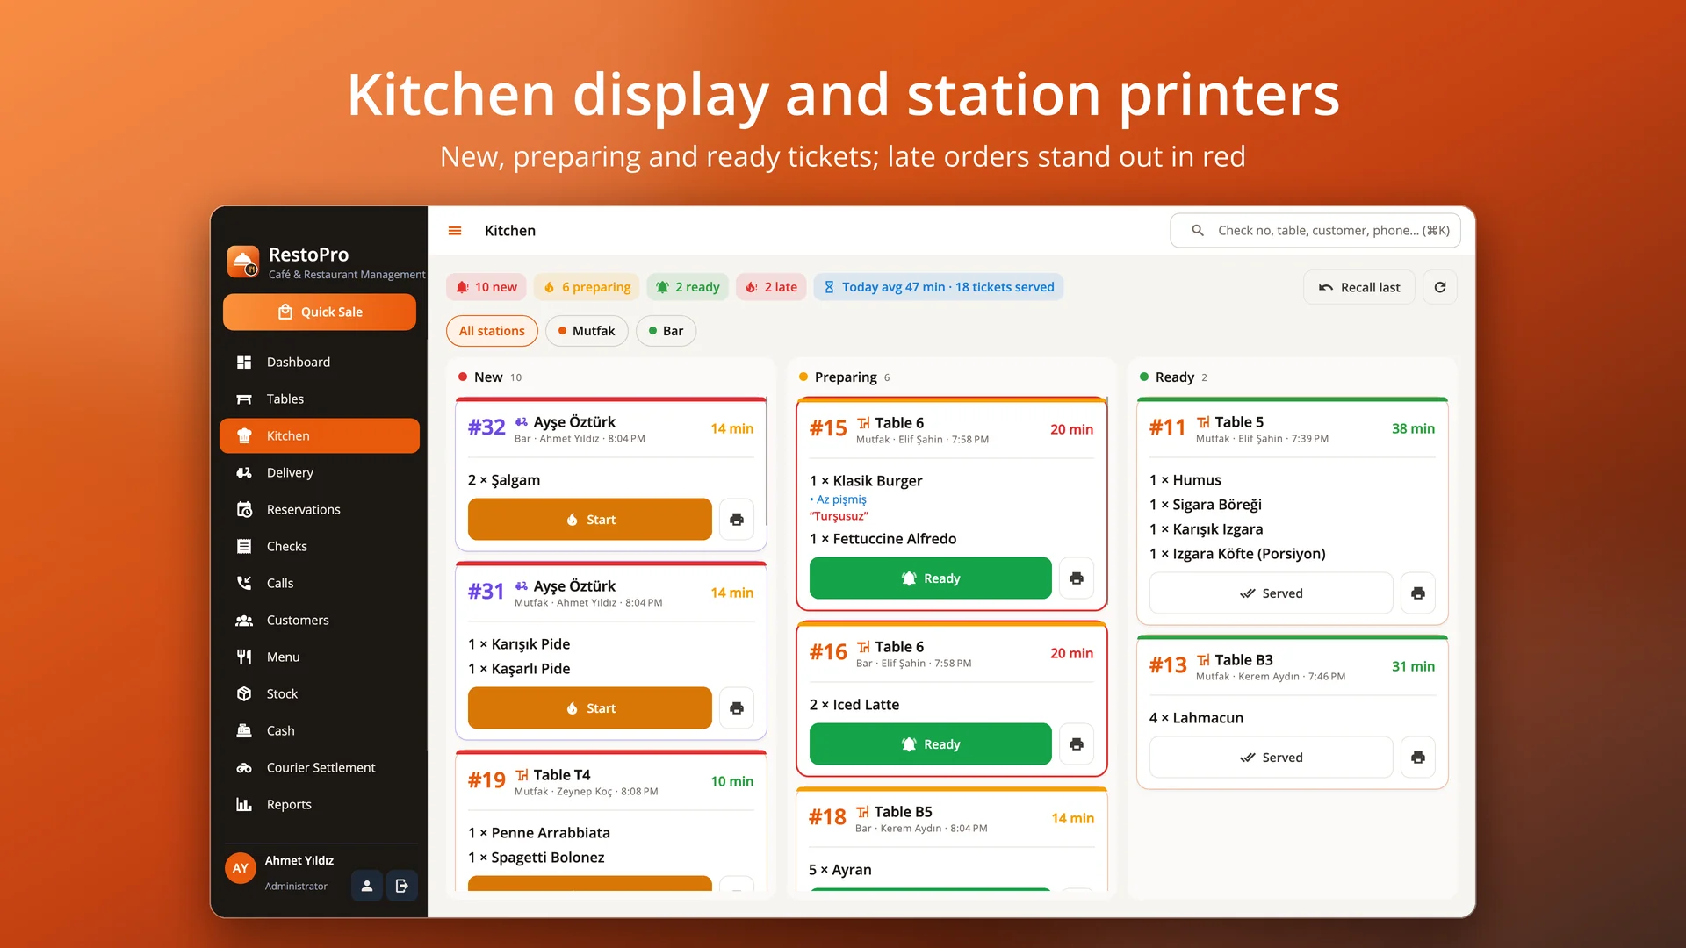Toggle the hamburger sidebar menu icon

tap(455, 231)
